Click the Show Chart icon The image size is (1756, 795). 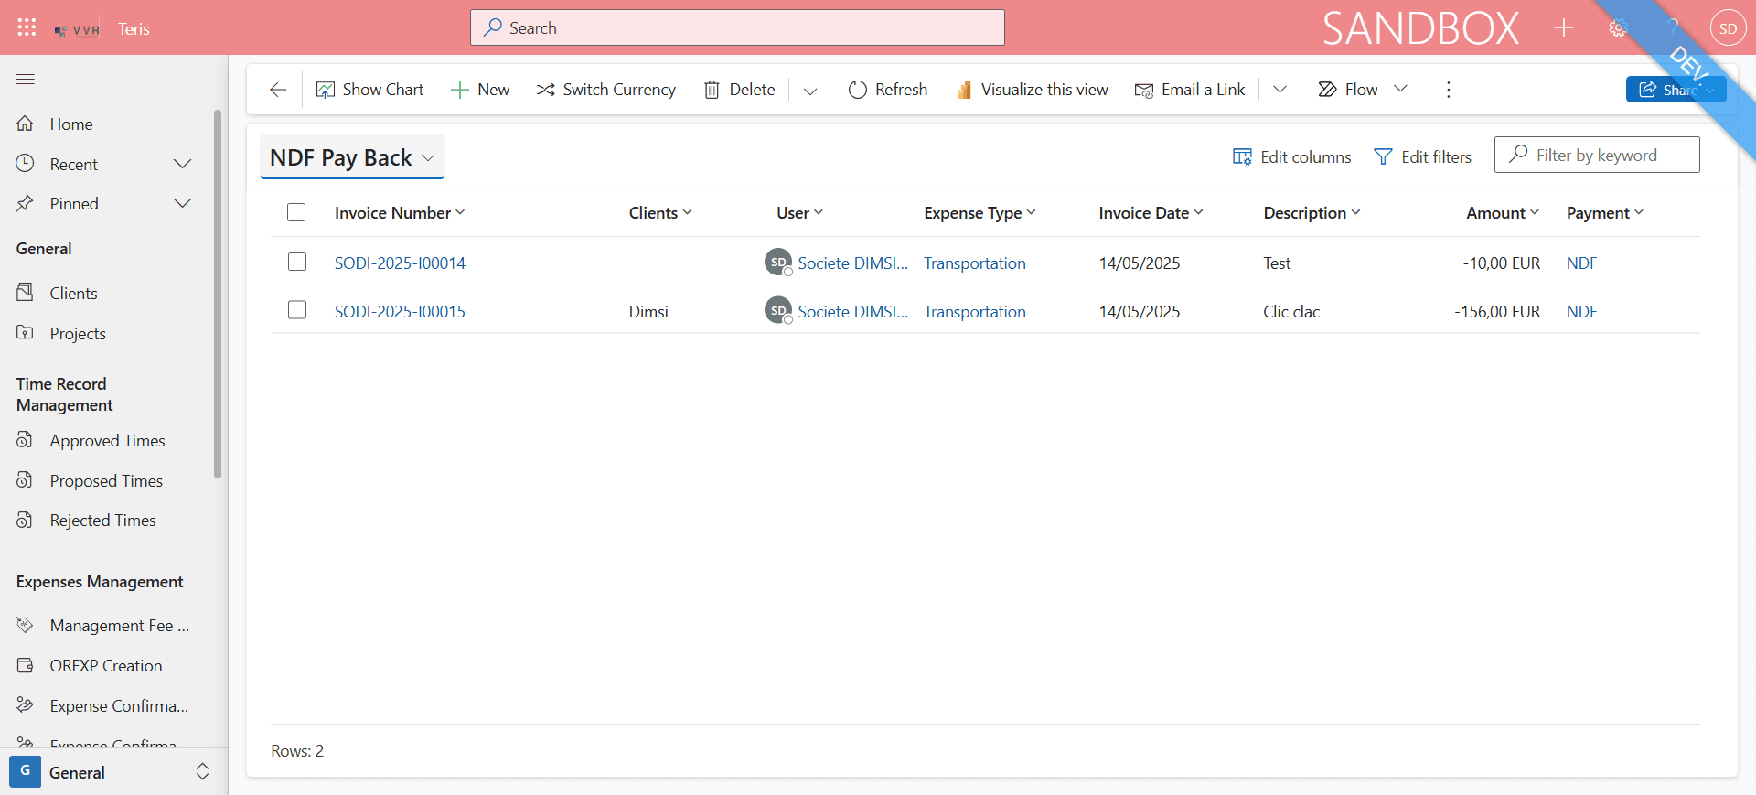click(x=325, y=90)
